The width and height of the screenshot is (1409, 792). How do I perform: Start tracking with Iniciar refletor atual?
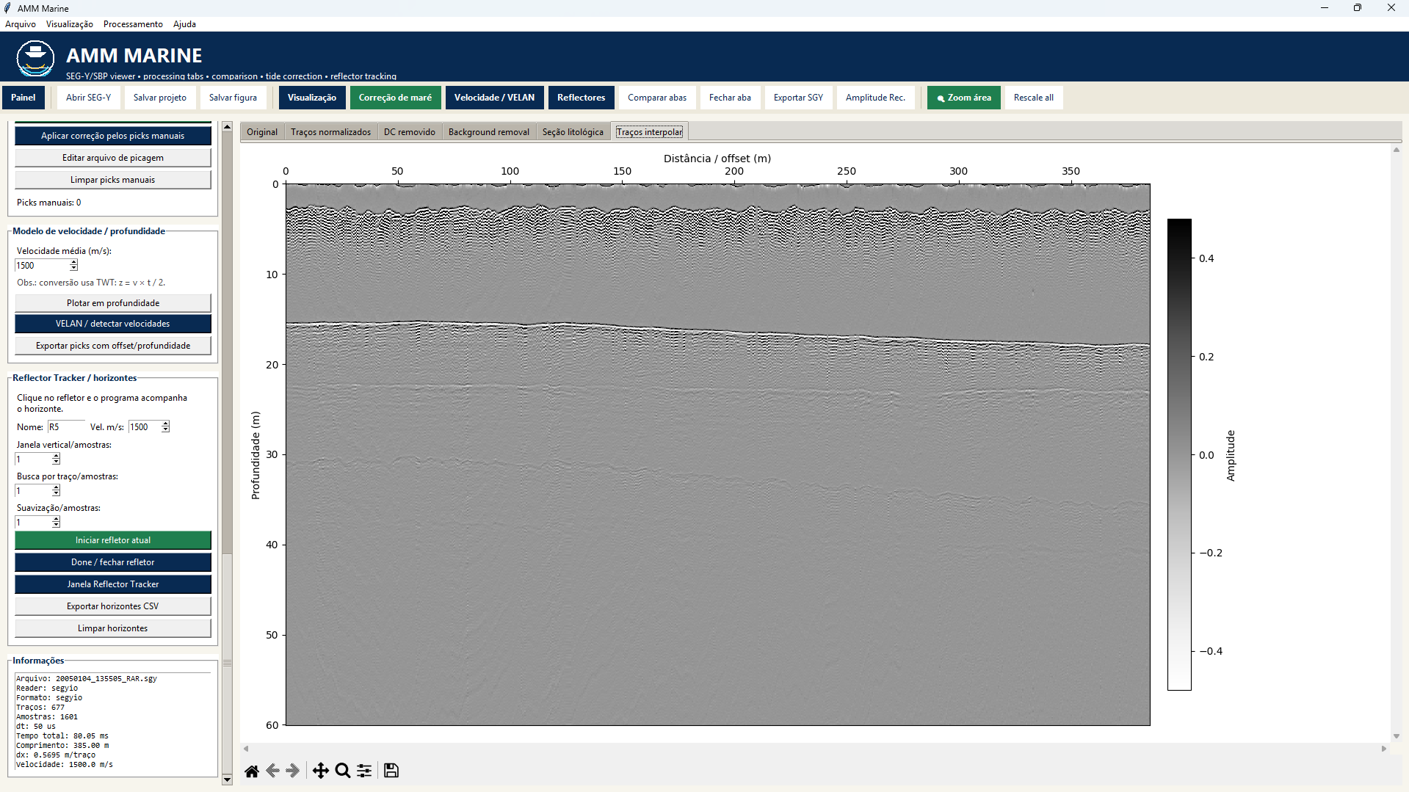pos(113,540)
